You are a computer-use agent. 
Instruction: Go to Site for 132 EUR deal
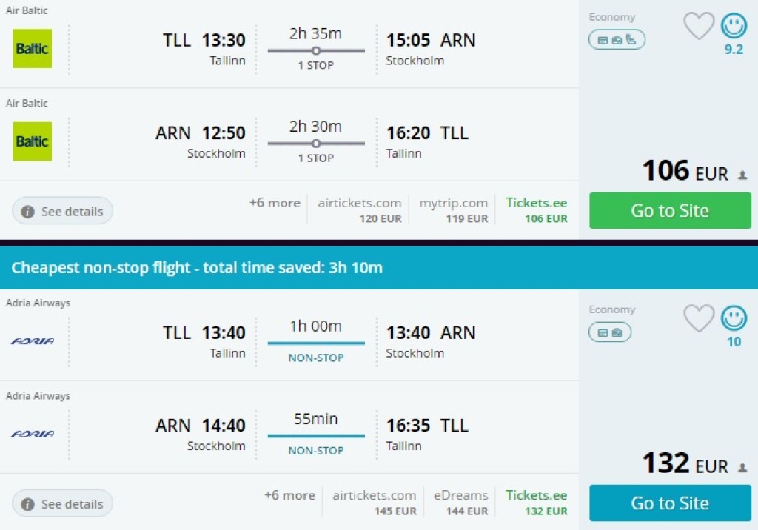click(x=670, y=503)
